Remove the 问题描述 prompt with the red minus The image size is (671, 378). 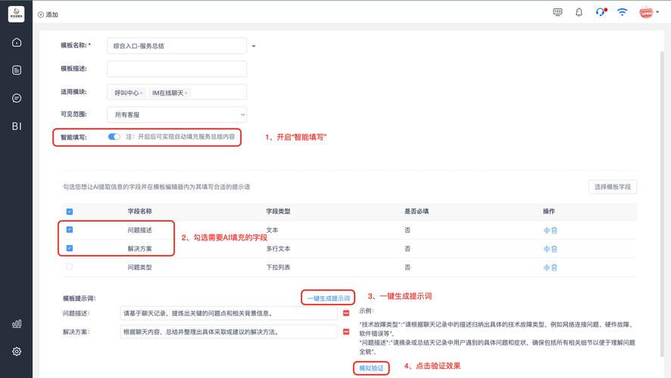pyautogui.click(x=346, y=313)
